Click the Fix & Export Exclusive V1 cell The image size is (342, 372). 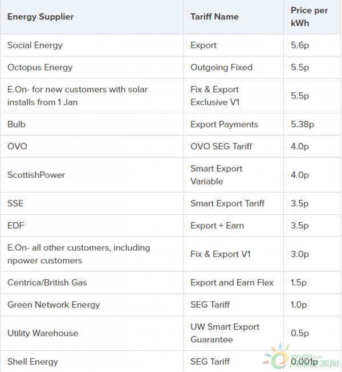pyautogui.click(x=233, y=96)
